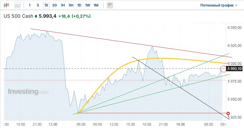The width and height of the screenshot is (244, 128).
Task: Switch to the 30-minute timeframe
Action: (x=54, y=5)
